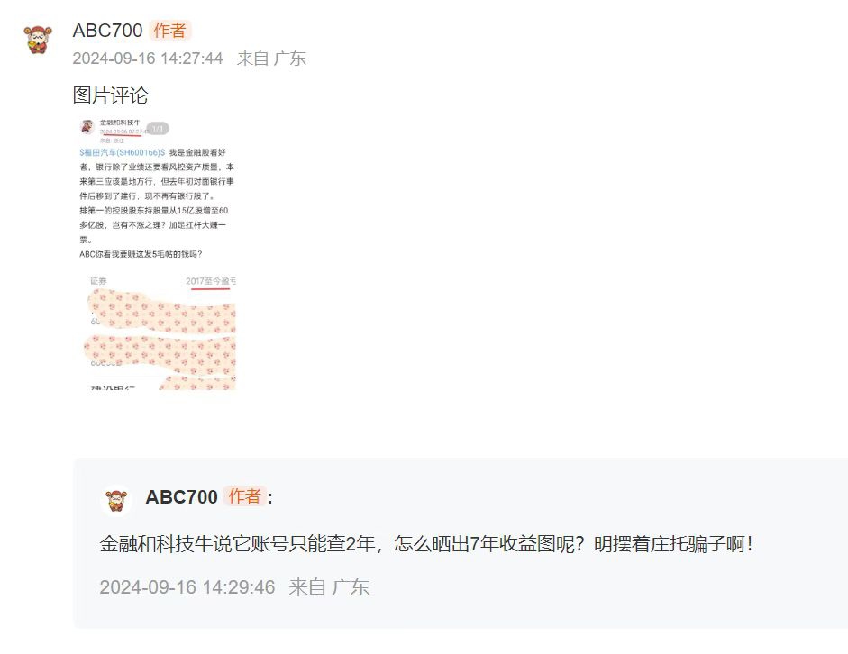This screenshot has width=848, height=654.
Task: Click the 作者 badge in the reply
Action: click(244, 496)
